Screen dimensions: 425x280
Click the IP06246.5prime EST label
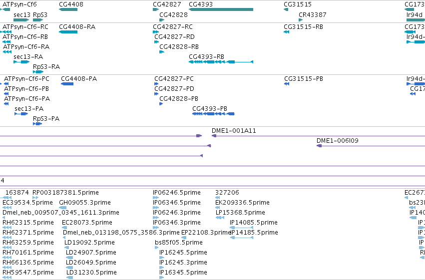(177, 193)
